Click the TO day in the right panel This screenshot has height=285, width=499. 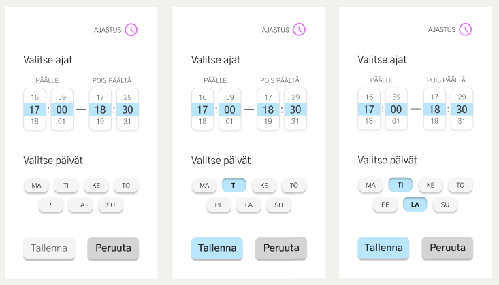(460, 185)
